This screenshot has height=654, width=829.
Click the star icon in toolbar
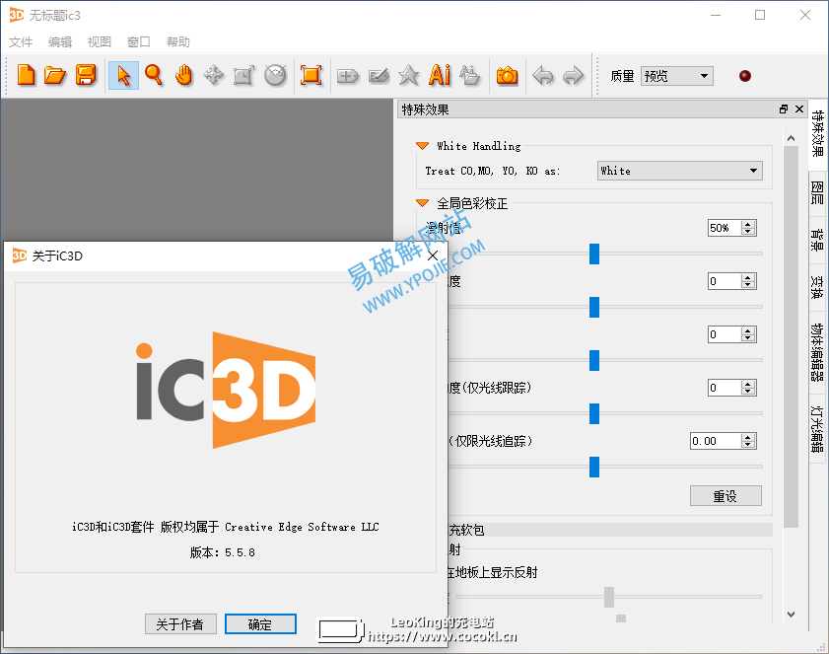pyautogui.click(x=409, y=75)
